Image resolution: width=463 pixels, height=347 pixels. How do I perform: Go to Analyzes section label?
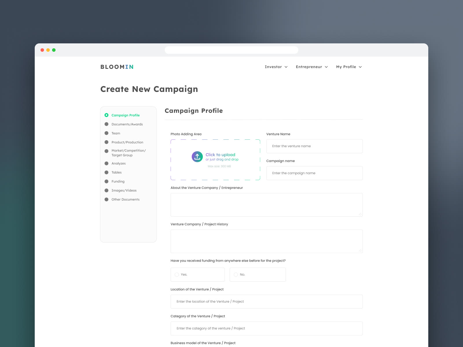tap(119, 163)
